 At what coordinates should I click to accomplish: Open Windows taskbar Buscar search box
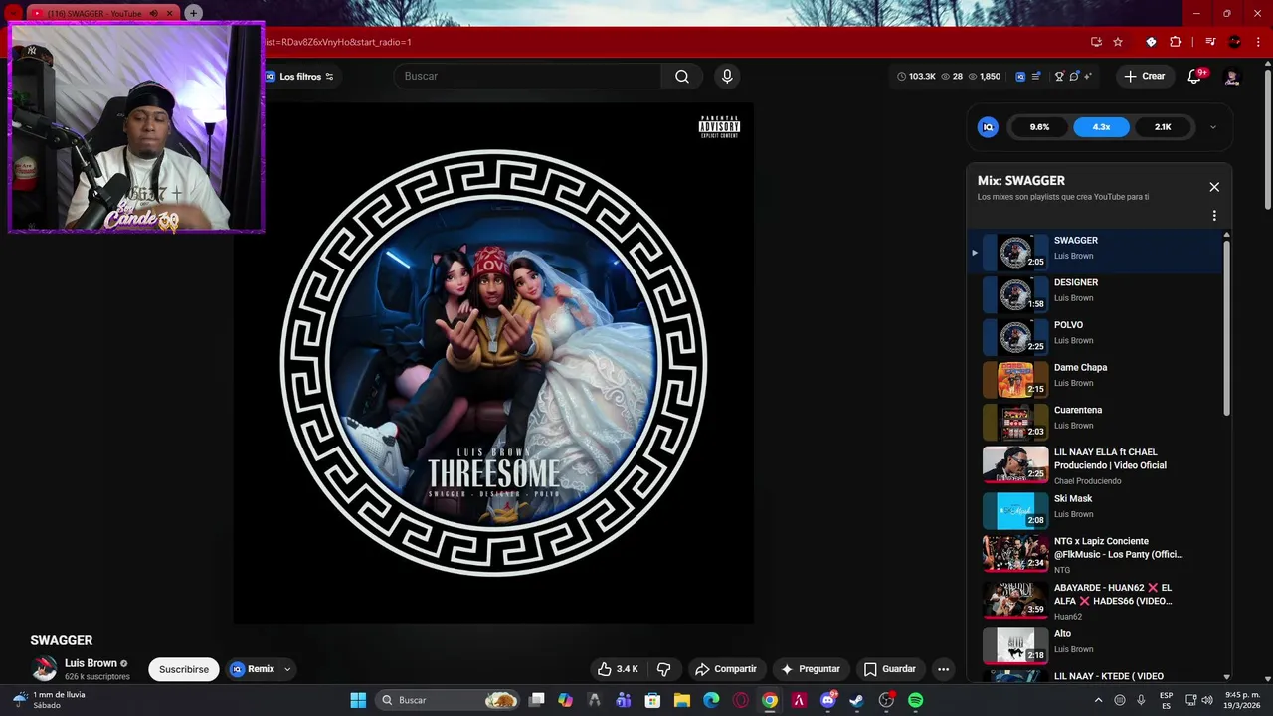(x=448, y=700)
